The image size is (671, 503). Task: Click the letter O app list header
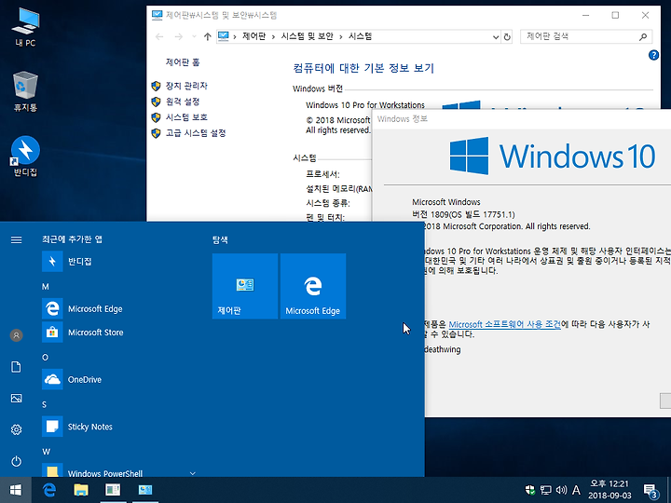point(46,357)
